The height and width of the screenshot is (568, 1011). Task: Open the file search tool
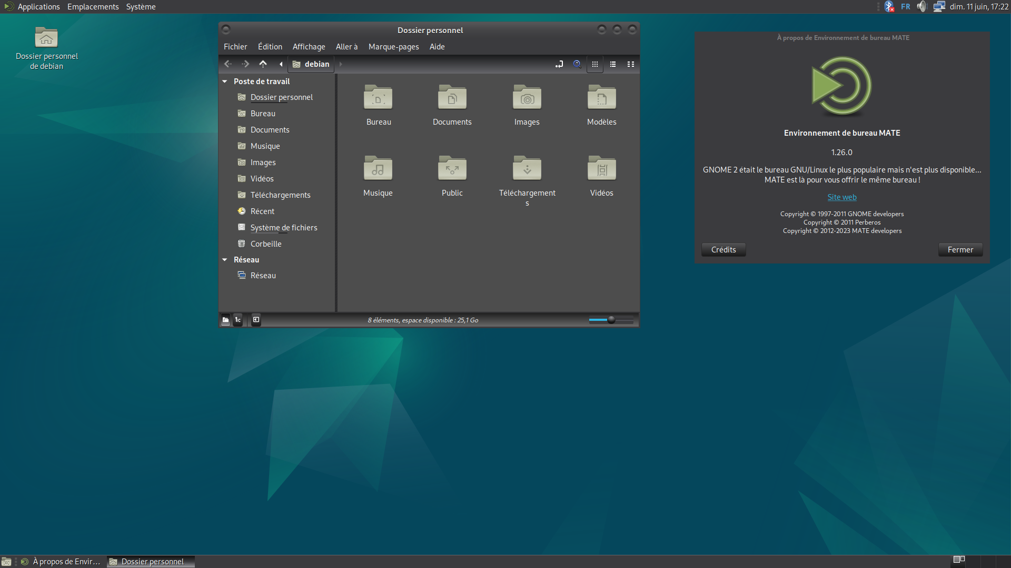point(577,64)
